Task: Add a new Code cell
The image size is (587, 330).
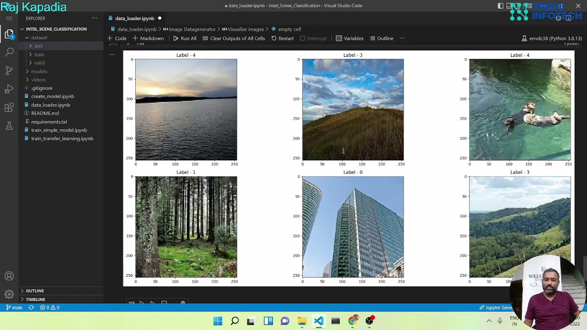Action: [x=117, y=38]
